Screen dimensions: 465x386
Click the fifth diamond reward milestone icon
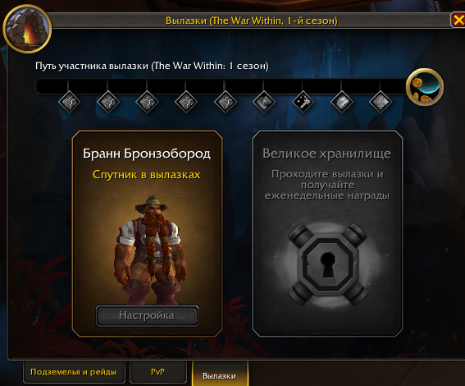[225, 102]
